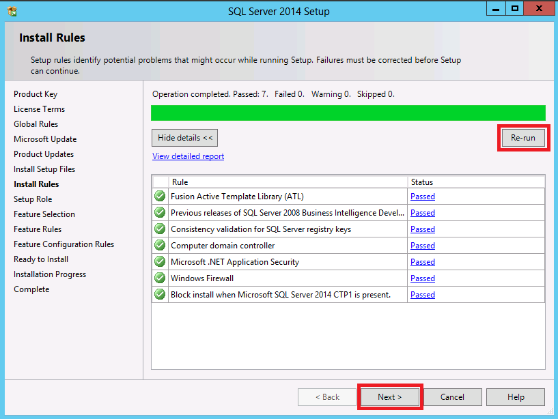Click rule text 'Computer domain controller'
Image resolution: width=558 pixels, height=419 pixels.
223,246
